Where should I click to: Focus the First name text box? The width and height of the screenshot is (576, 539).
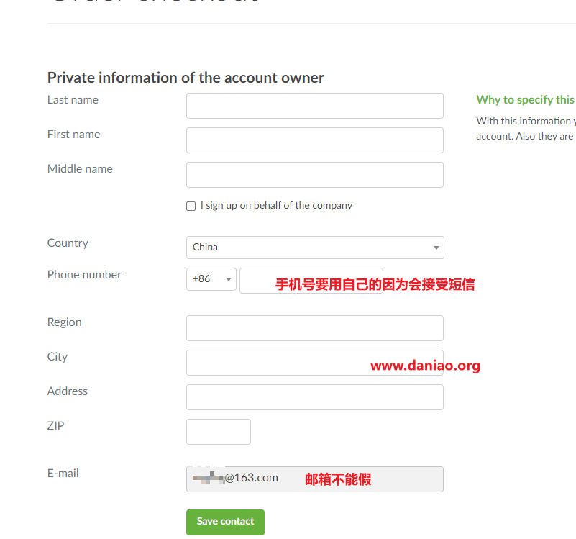(x=315, y=140)
